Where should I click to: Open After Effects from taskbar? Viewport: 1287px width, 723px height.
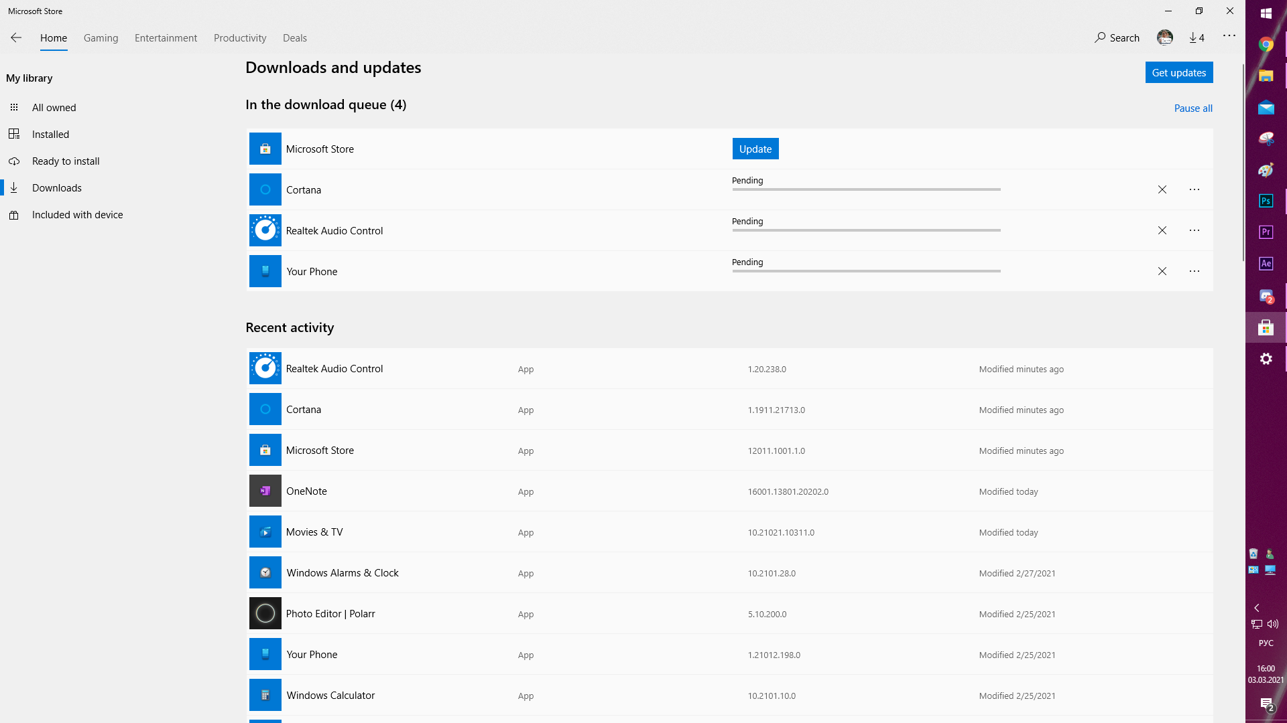point(1266,264)
